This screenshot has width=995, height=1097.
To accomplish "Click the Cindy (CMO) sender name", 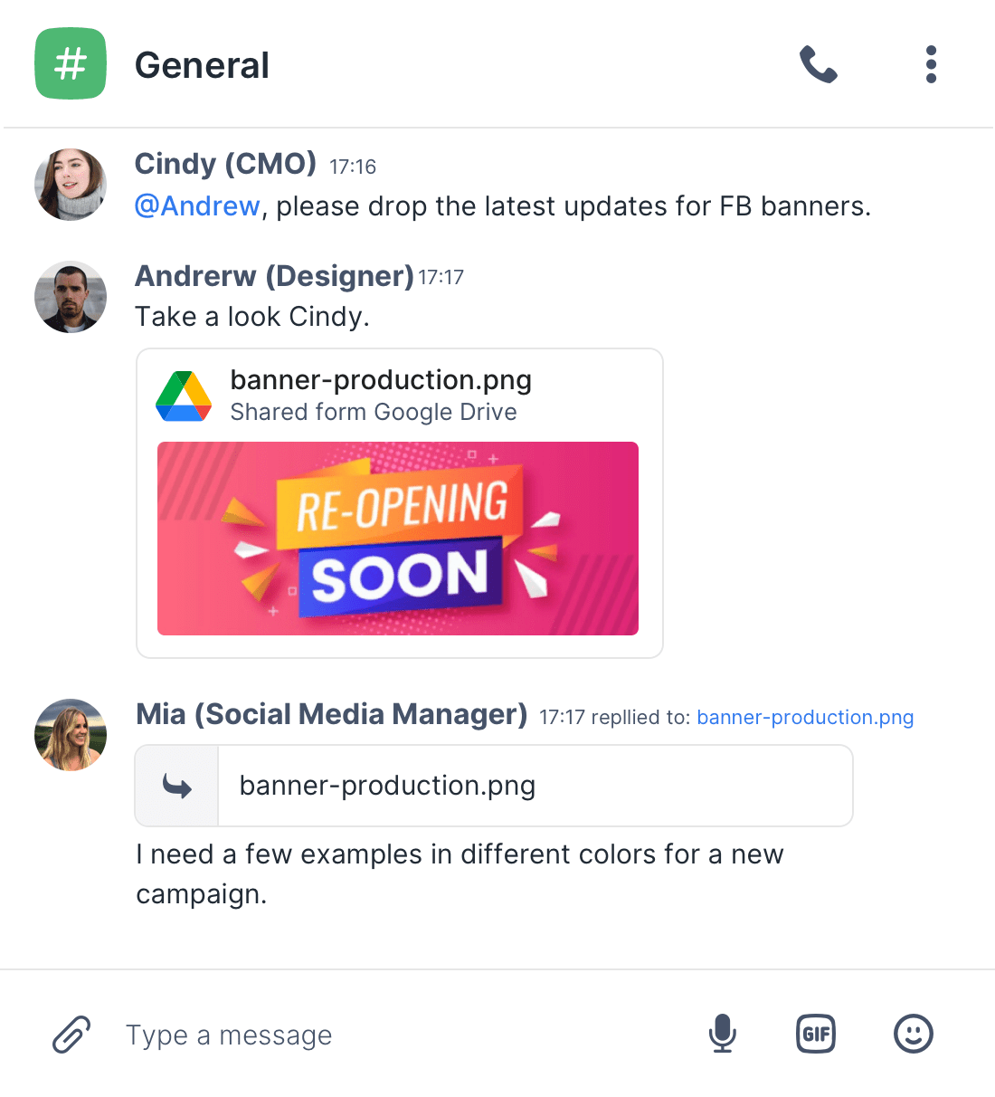I will pos(225,164).
